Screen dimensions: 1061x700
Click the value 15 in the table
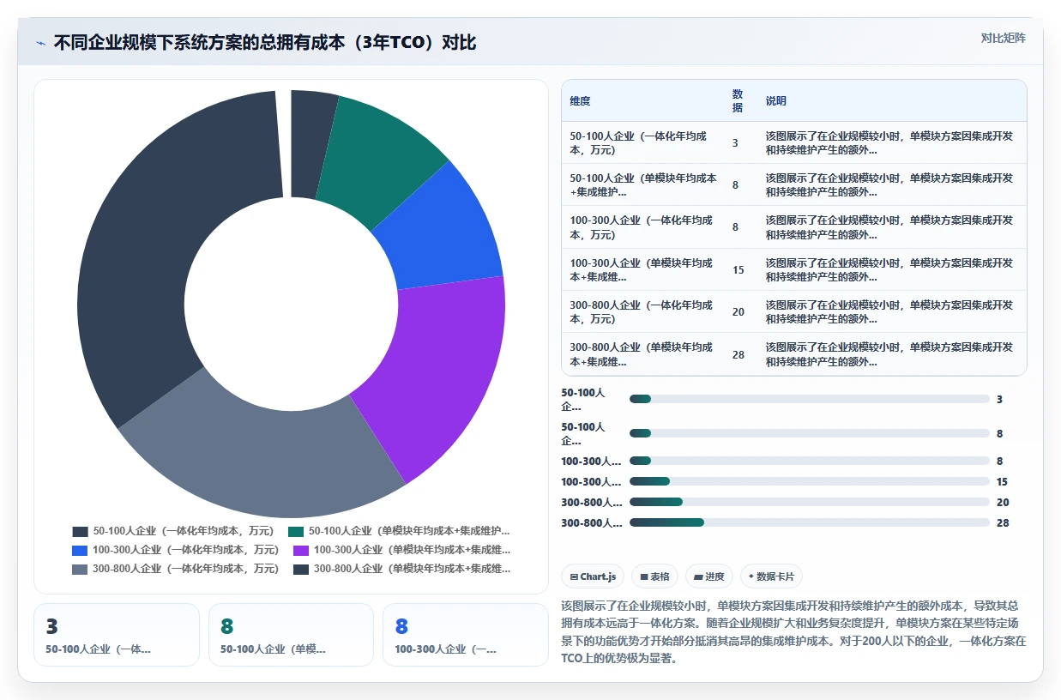(738, 270)
